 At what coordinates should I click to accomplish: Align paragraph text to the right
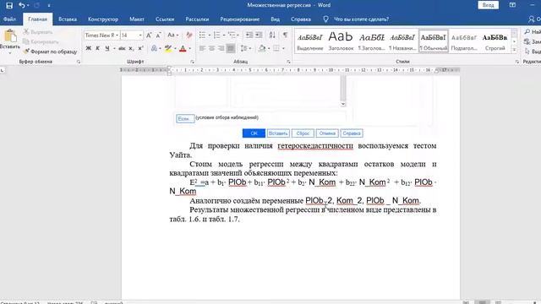click(221, 49)
